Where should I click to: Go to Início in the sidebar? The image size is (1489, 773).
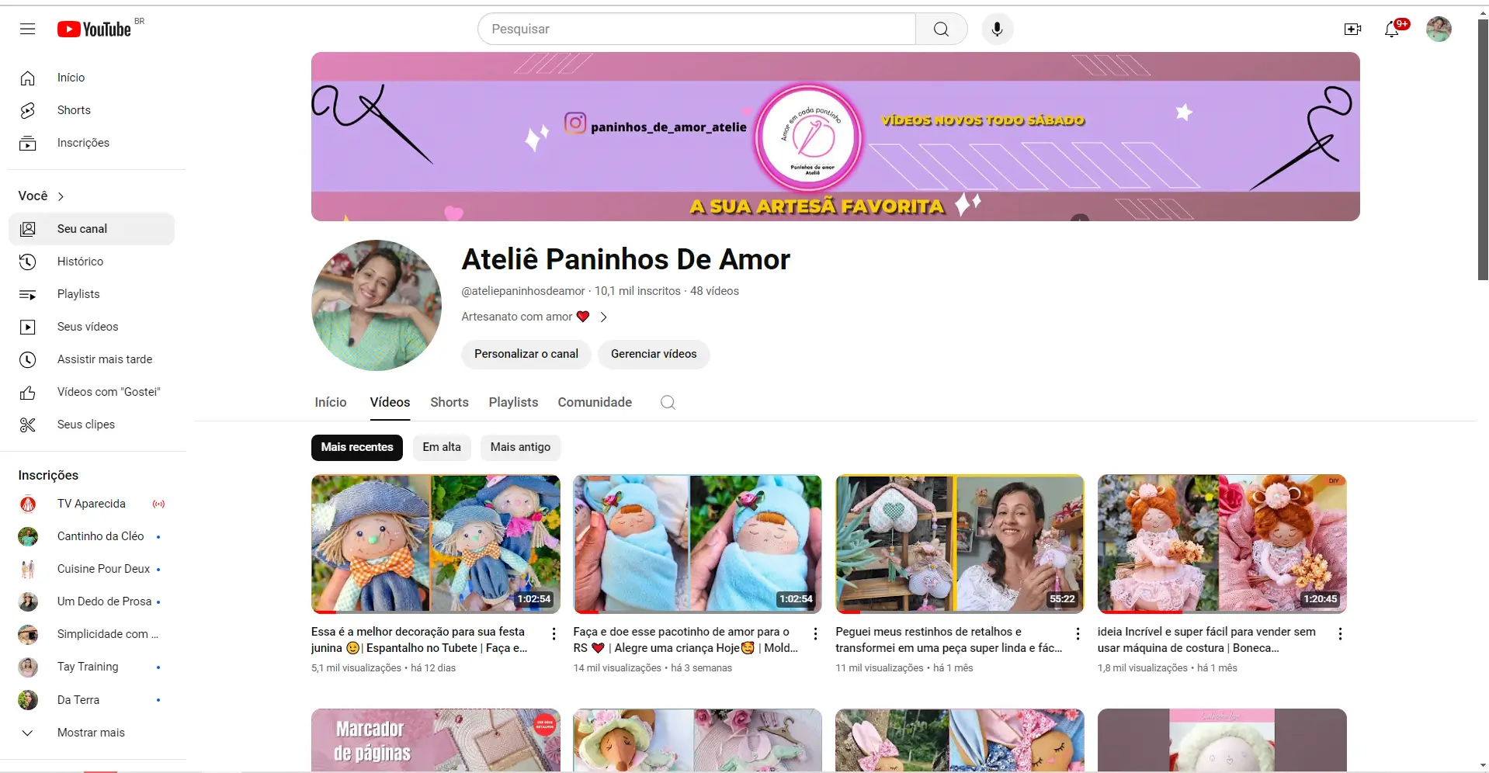[92, 78]
